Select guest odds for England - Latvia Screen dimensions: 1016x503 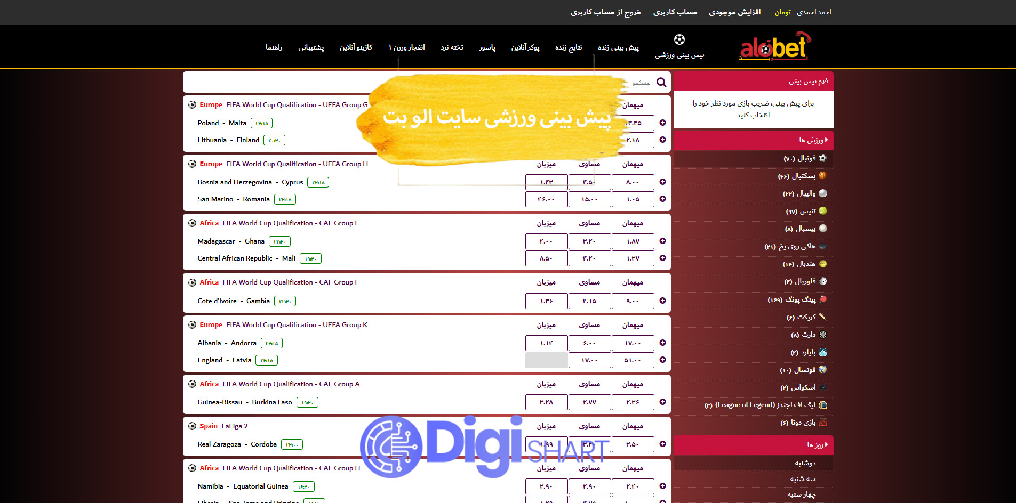(x=633, y=360)
